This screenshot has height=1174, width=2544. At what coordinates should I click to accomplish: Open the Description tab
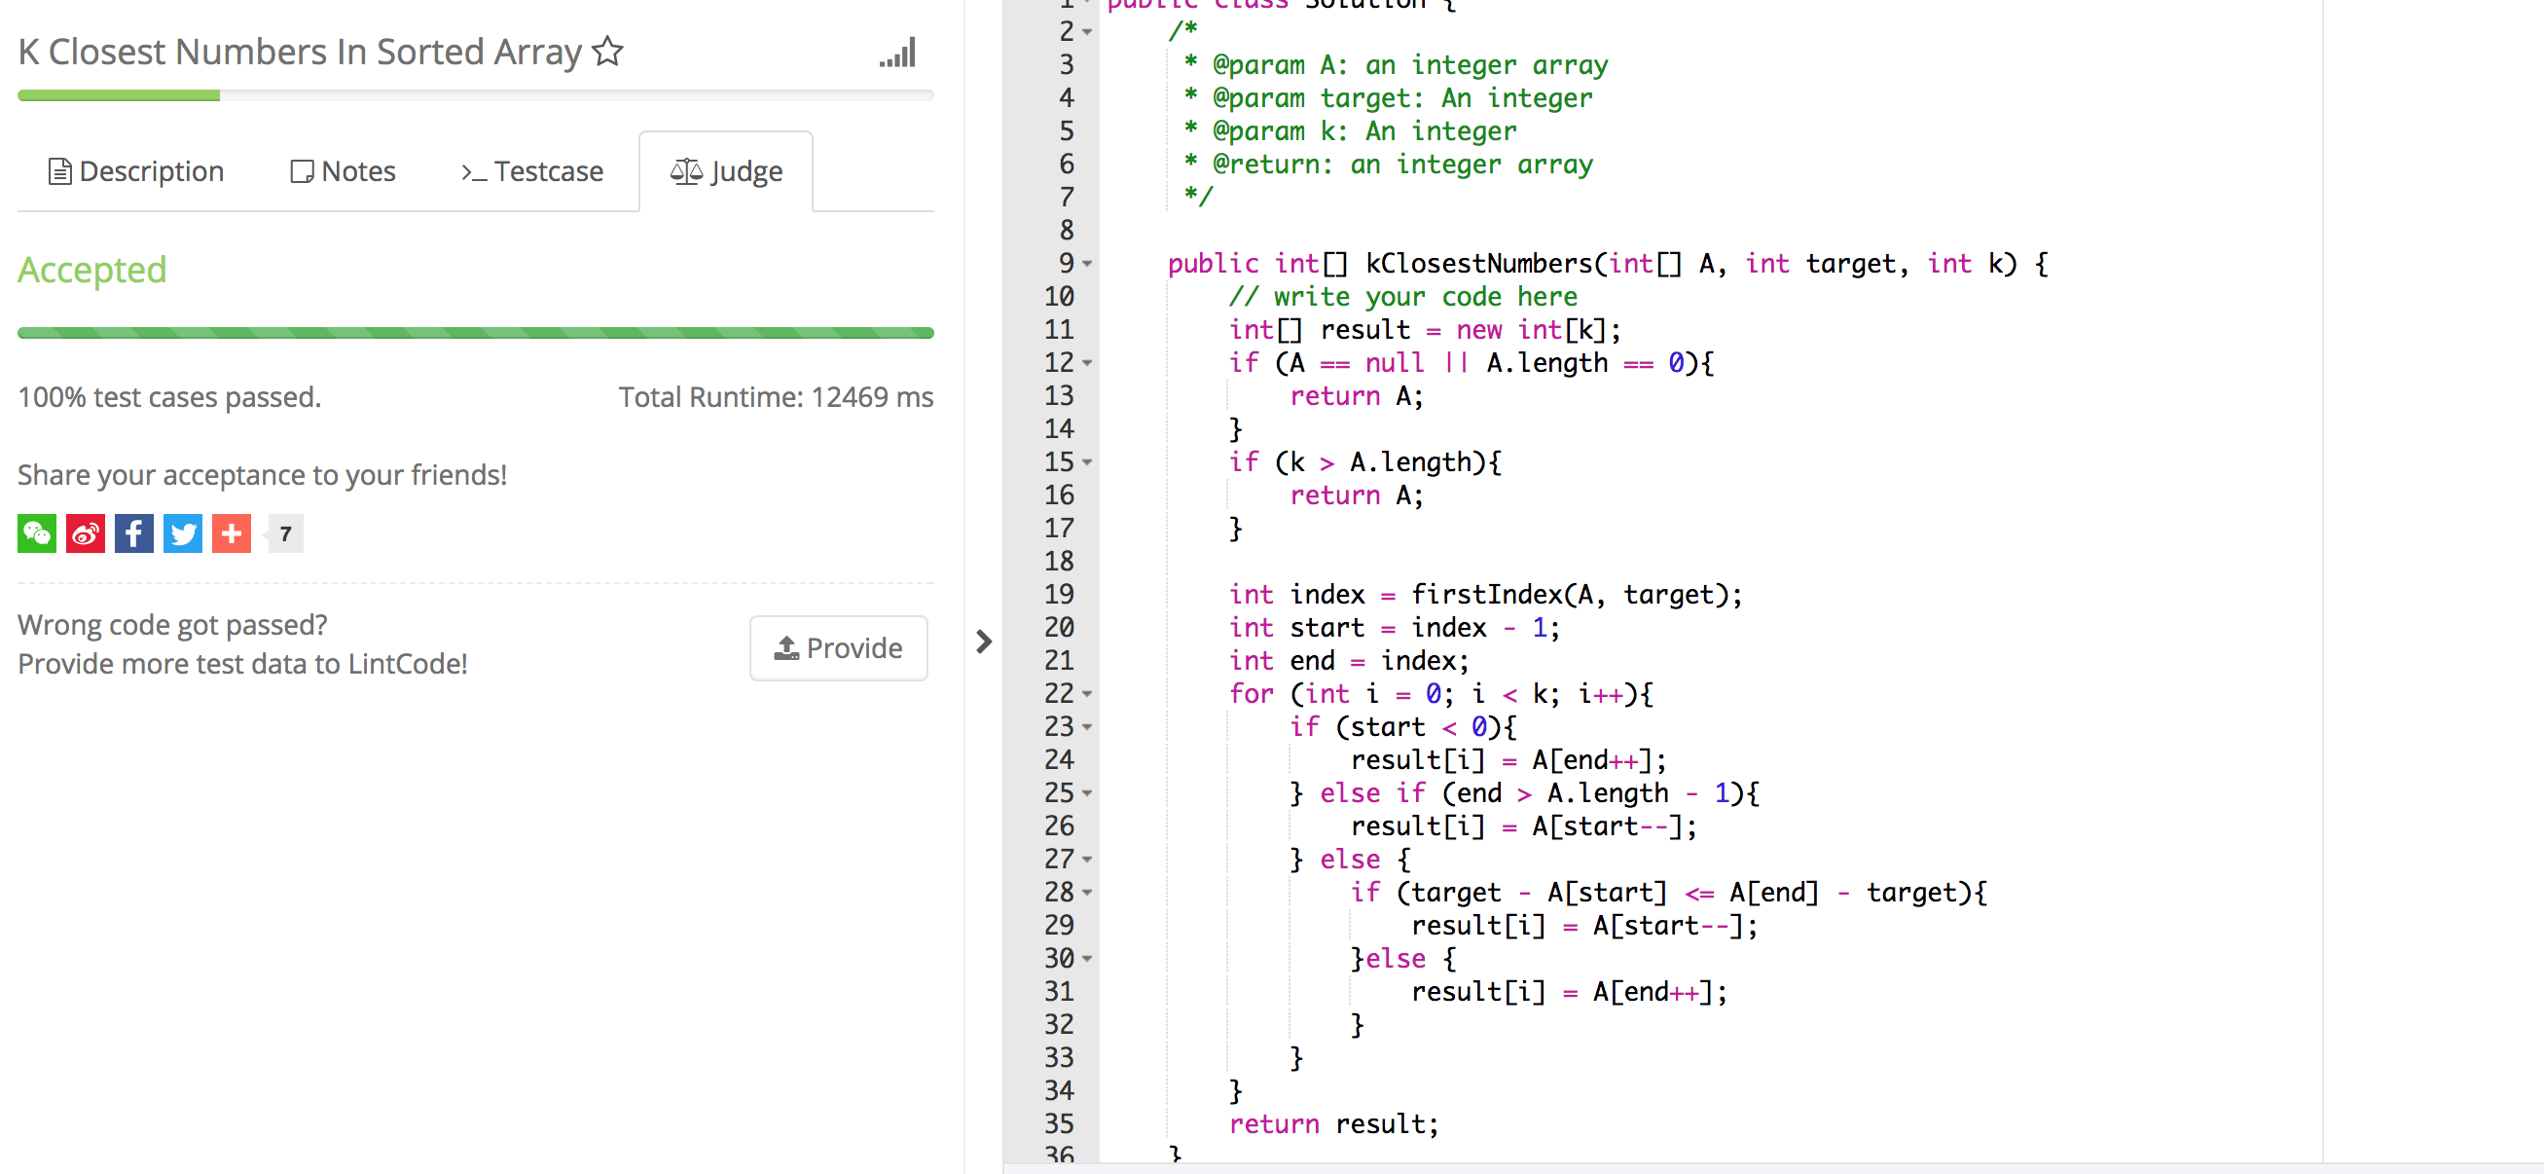pos(136,171)
